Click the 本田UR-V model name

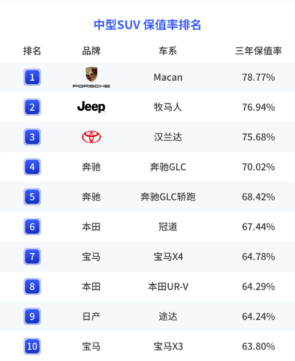pyautogui.click(x=168, y=286)
